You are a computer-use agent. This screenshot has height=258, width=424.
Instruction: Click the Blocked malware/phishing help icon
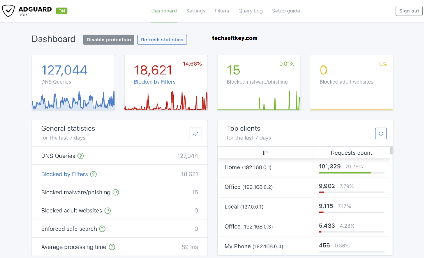116,192
